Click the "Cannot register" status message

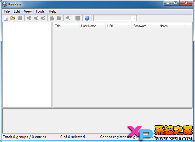129,137
